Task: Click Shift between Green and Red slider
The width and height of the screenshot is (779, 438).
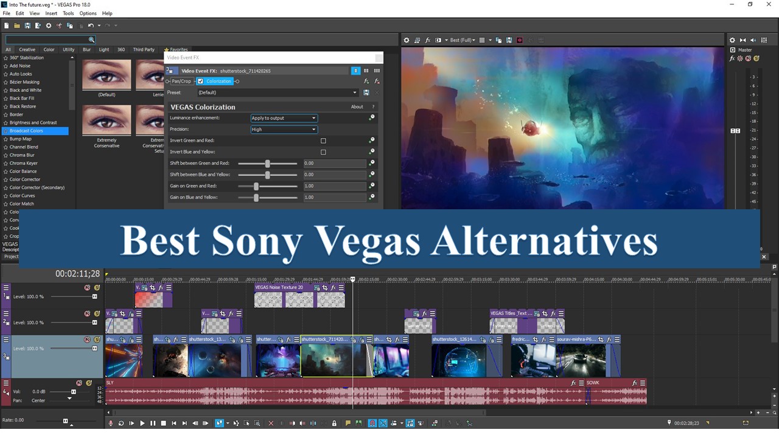Action: pyautogui.click(x=268, y=164)
